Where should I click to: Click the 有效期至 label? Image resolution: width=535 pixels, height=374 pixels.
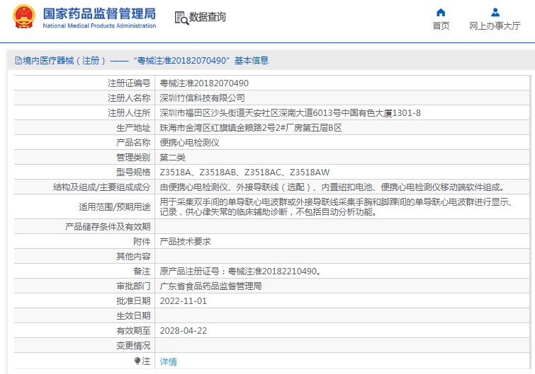tap(133, 331)
